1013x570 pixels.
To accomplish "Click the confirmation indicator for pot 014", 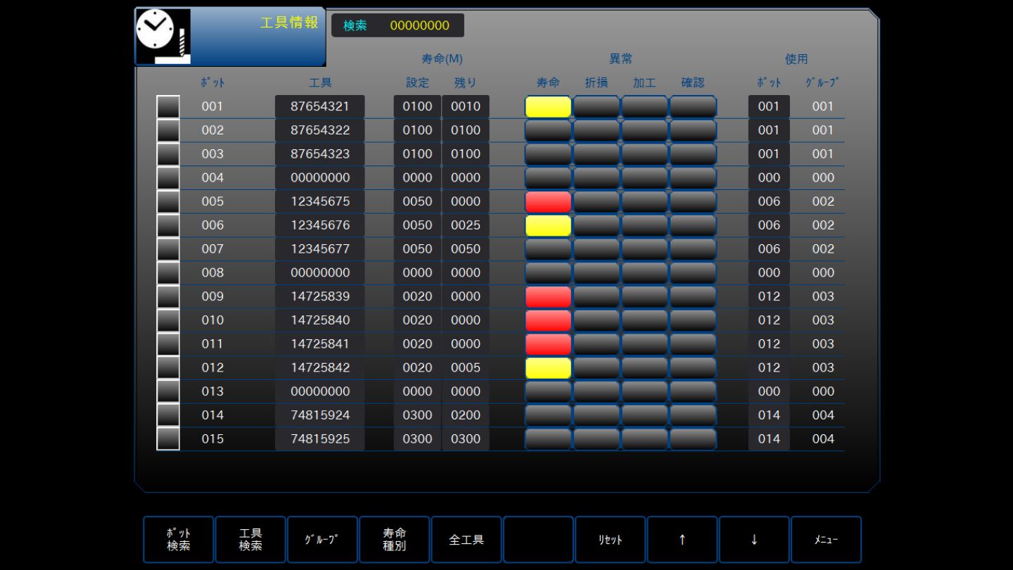I will coord(693,415).
